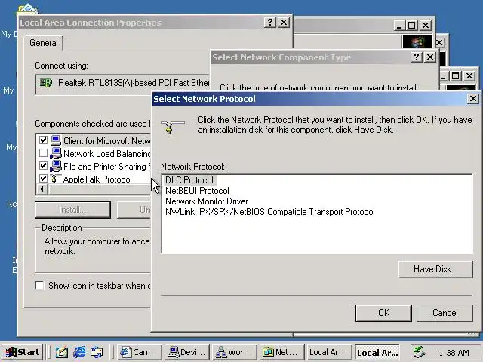
Task: Switch to the General tab
Action: click(x=44, y=43)
